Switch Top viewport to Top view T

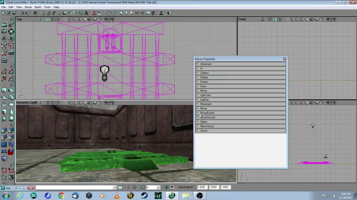(48, 19)
